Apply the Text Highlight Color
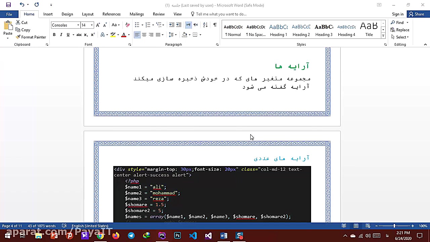 (113, 35)
